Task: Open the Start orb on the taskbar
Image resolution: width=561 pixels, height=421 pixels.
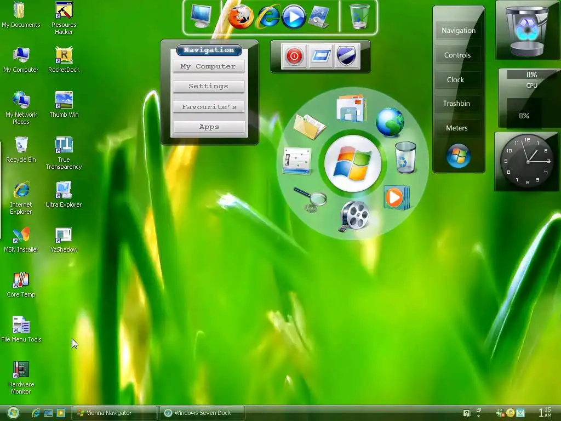Action: click(x=13, y=413)
